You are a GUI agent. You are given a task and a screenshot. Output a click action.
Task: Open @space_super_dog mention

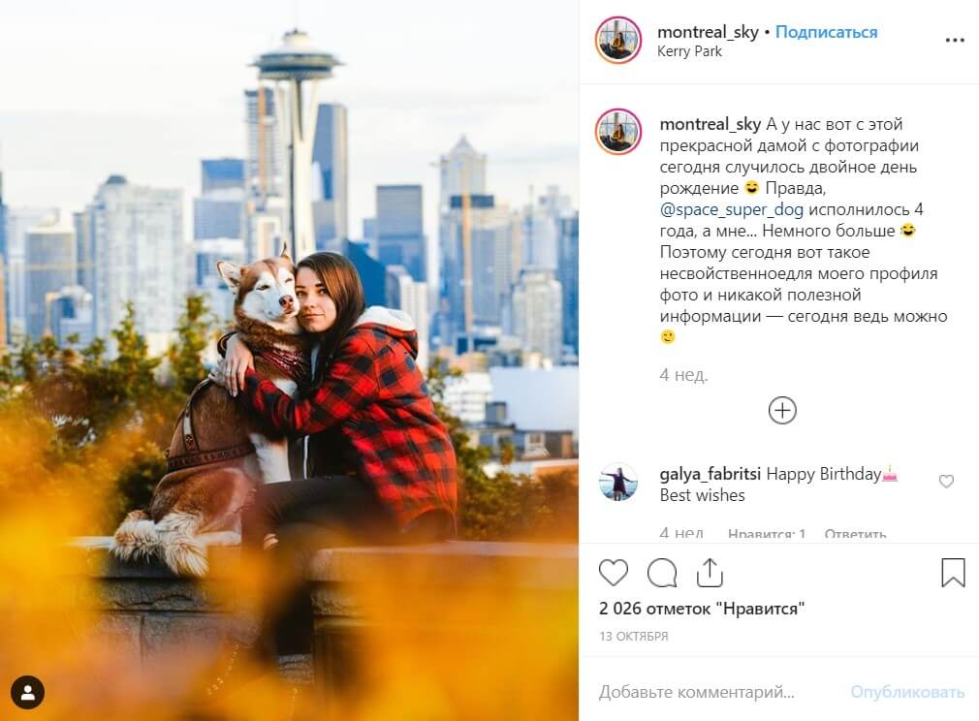click(731, 209)
